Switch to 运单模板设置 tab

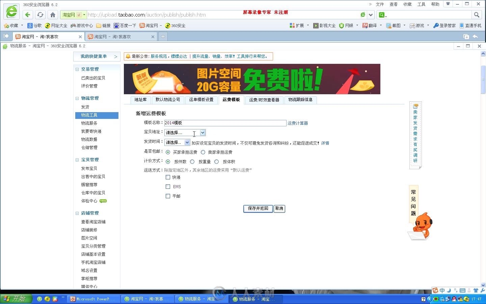click(201, 100)
